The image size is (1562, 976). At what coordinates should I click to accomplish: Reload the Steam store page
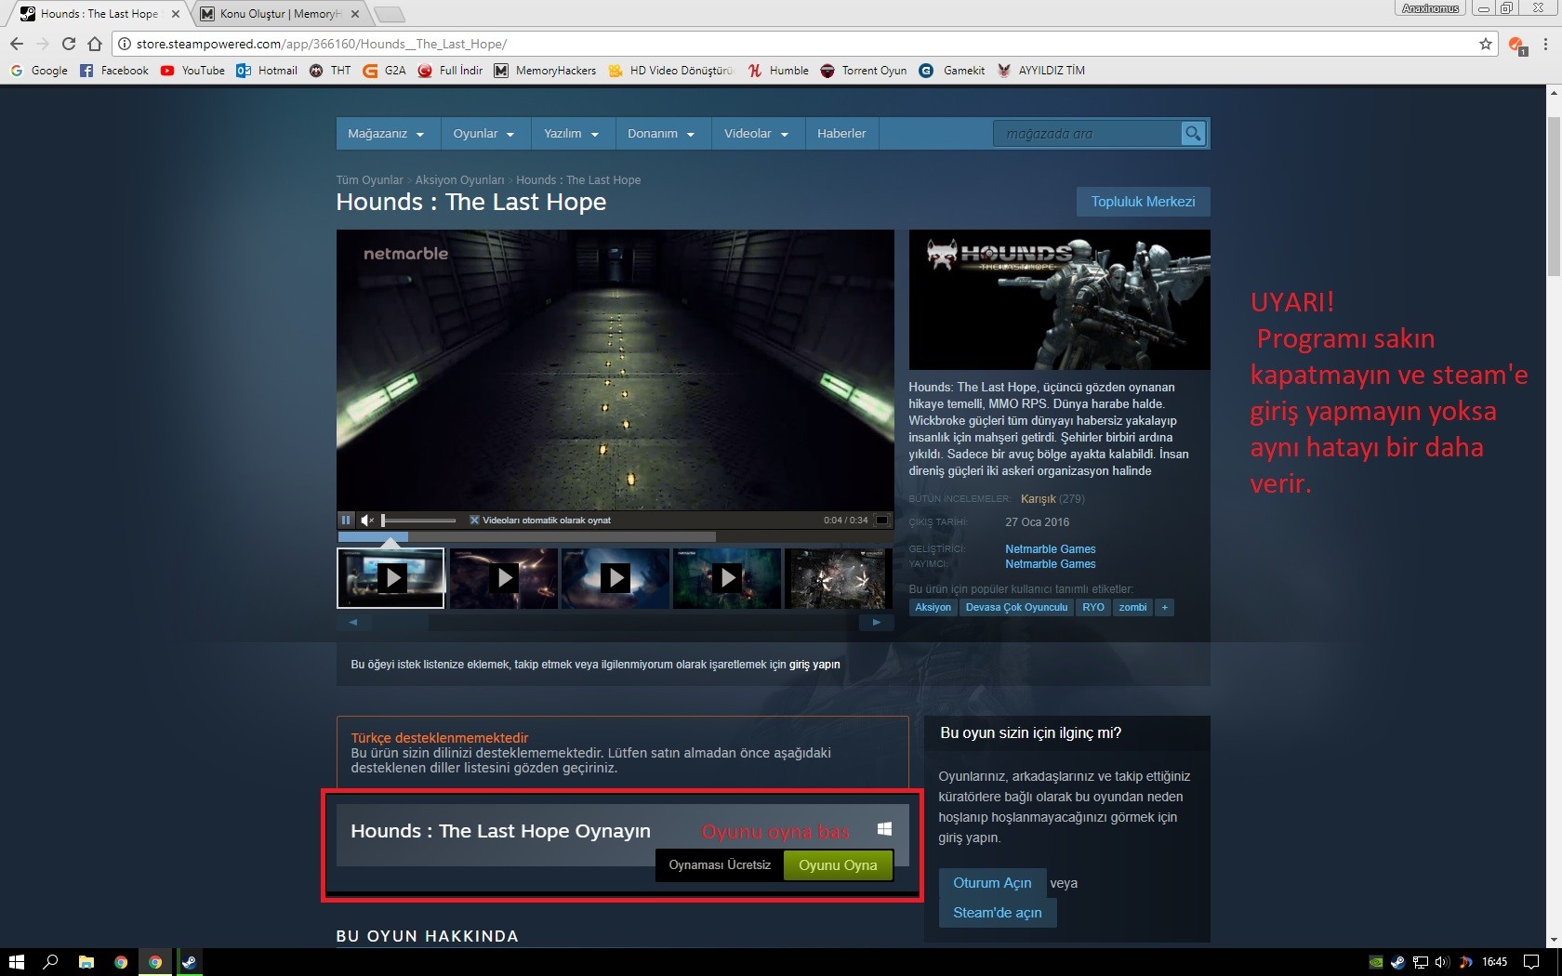[69, 44]
